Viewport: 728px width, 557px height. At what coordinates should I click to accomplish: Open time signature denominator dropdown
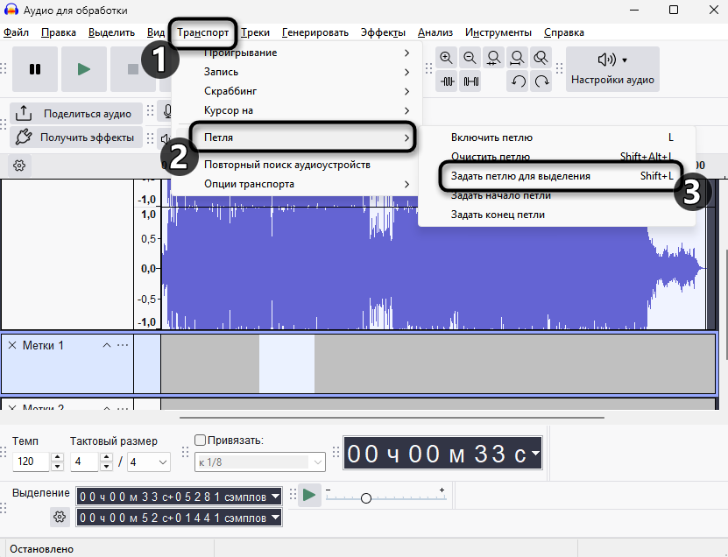point(149,462)
